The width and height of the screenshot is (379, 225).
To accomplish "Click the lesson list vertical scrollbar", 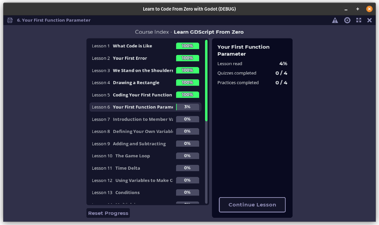I will tap(206, 122).
